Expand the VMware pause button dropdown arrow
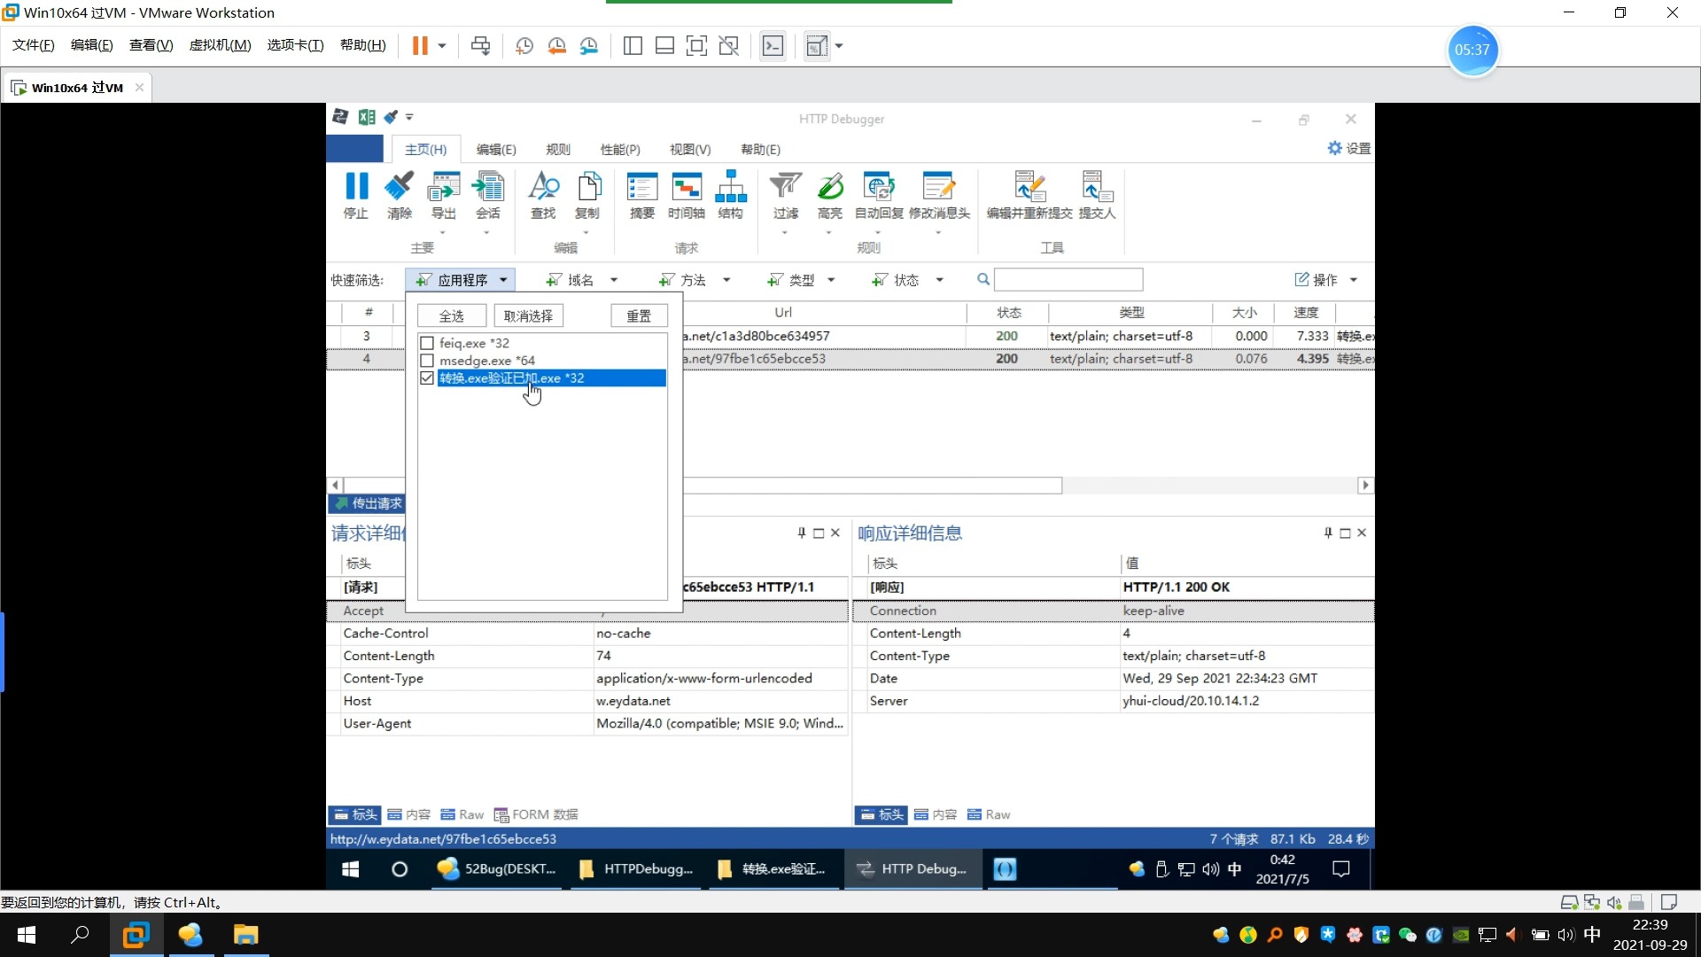 (x=442, y=46)
